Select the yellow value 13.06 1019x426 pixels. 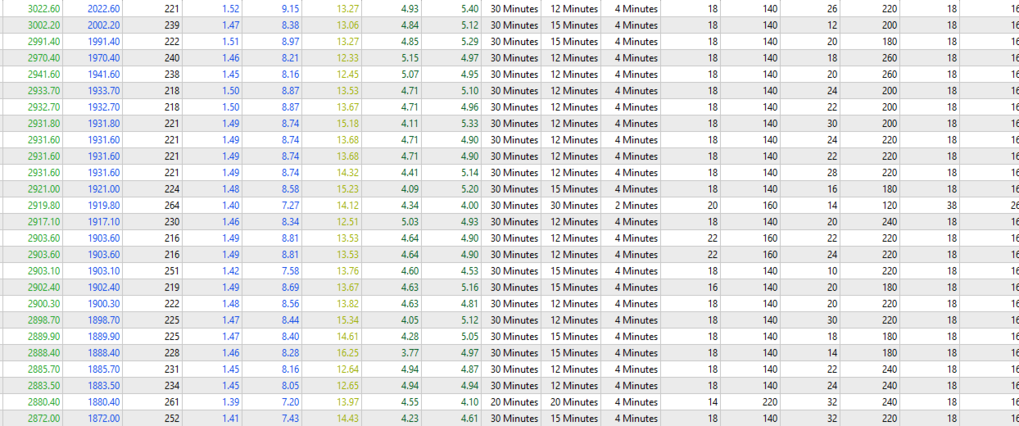(347, 25)
